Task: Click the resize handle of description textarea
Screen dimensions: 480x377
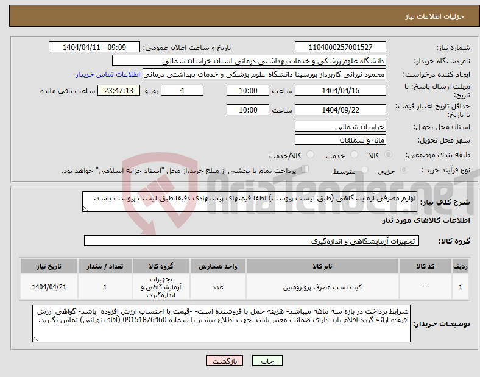Action: pyautogui.click(x=85, y=209)
